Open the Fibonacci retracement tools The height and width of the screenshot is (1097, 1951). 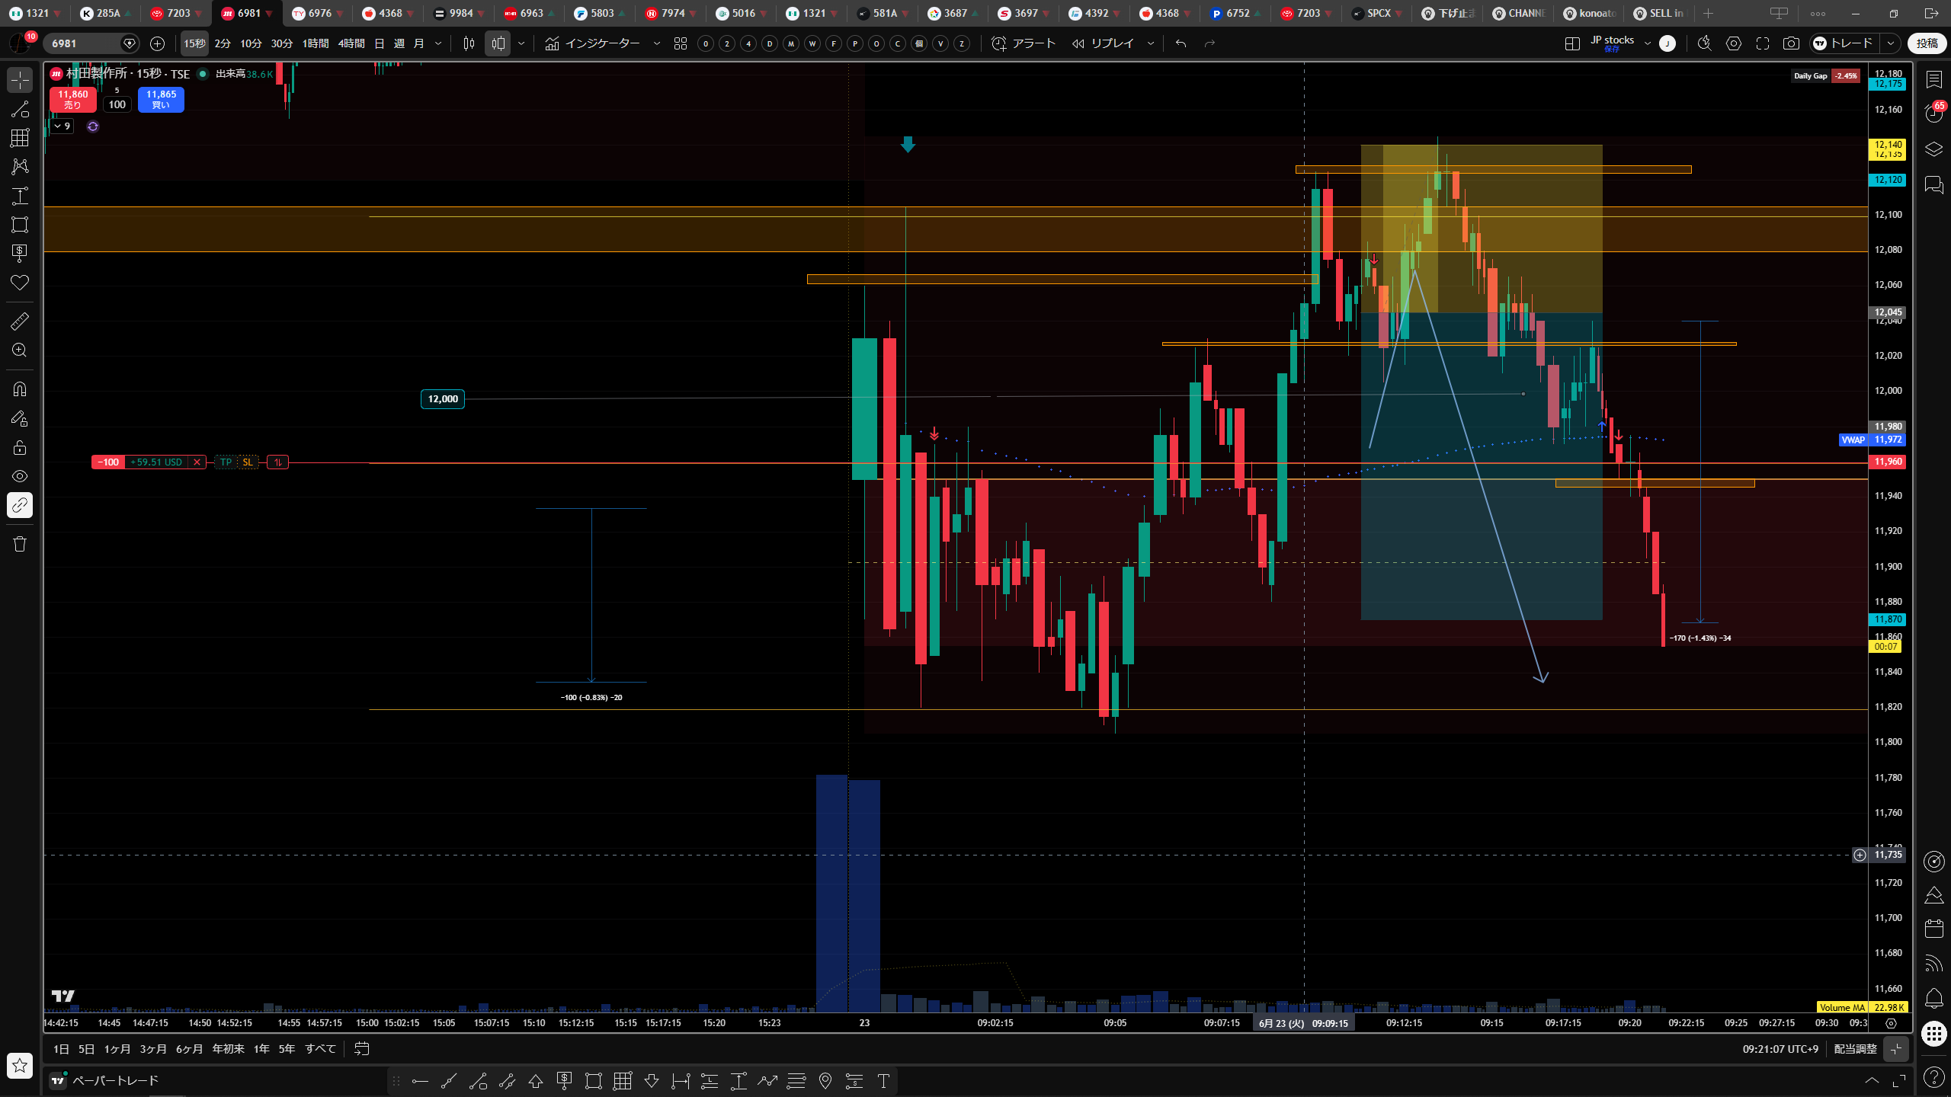coord(20,138)
